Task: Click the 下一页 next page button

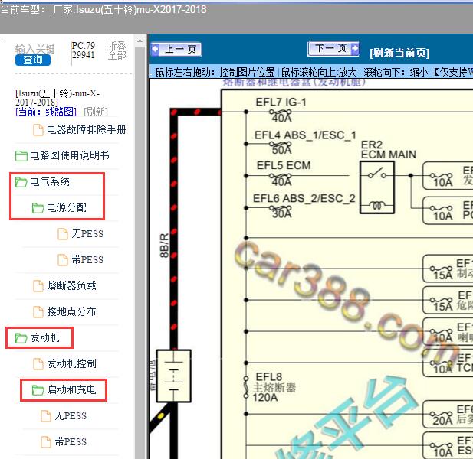Action: point(333,48)
